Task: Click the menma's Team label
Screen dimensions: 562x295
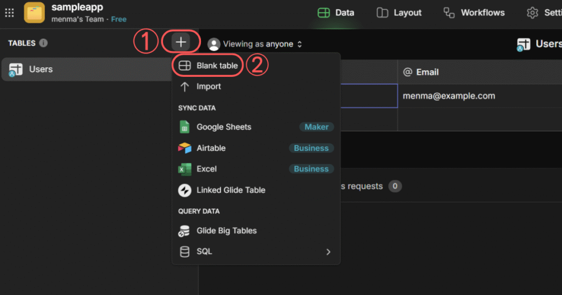Action: coord(77,19)
